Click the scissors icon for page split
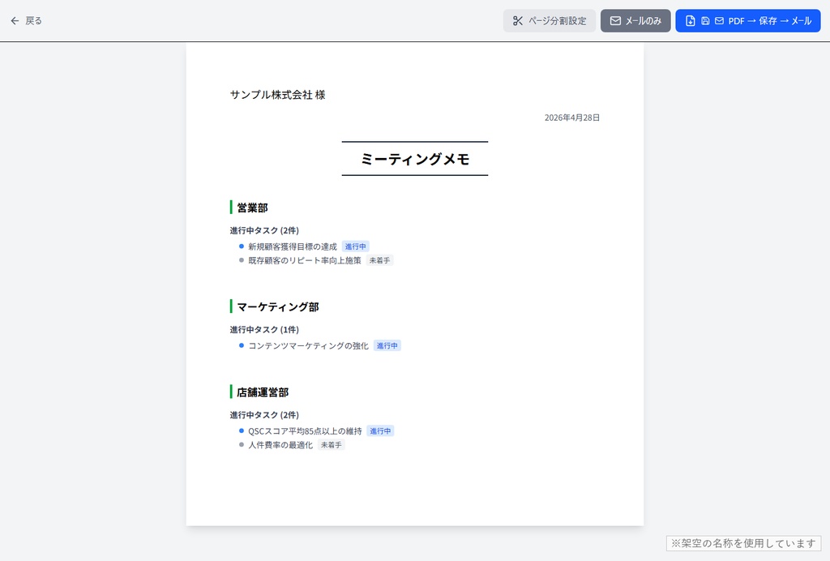The width and height of the screenshot is (830, 561). click(518, 20)
